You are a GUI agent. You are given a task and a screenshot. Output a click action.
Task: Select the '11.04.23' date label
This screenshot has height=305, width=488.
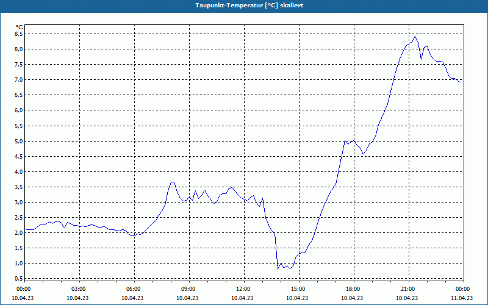tap(462, 298)
